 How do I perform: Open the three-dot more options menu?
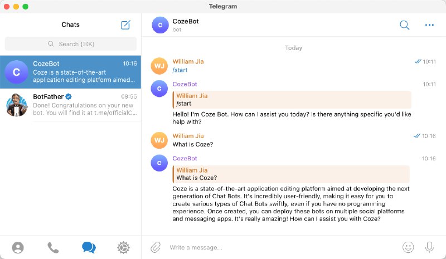[429, 25]
